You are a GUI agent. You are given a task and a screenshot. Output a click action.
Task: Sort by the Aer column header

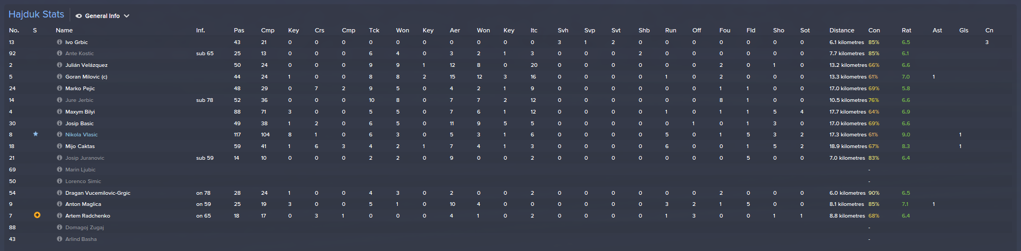point(455,30)
